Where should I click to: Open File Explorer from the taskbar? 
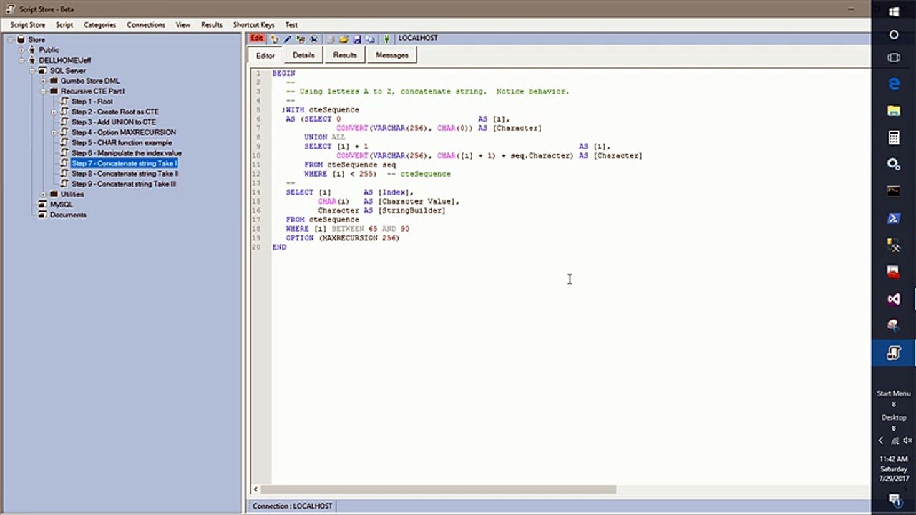(894, 111)
